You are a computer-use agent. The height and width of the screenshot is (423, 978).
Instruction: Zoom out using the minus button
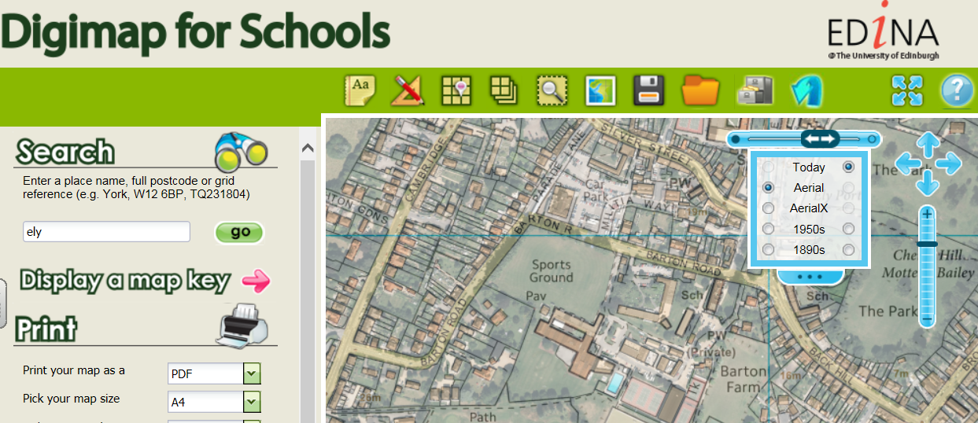coord(928,319)
